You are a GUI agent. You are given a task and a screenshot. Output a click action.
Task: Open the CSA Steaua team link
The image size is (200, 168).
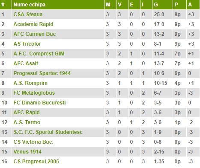28,14
